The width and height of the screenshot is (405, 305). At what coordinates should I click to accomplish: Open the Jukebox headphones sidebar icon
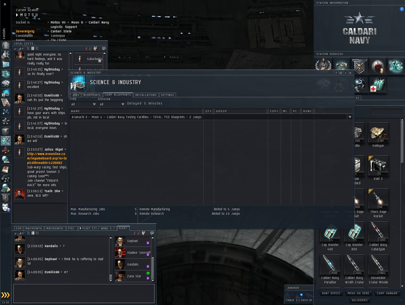5,179
